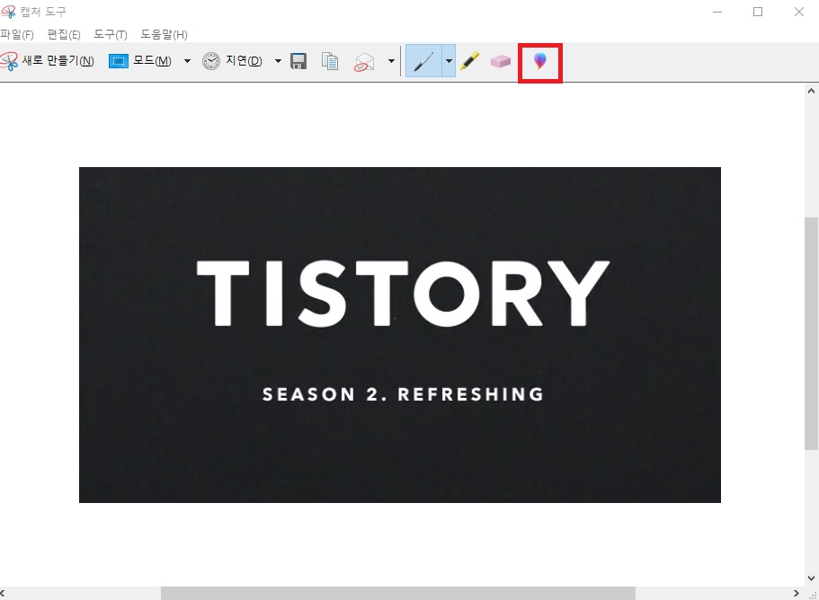Image resolution: width=819 pixels, height=600 pixels.
Task: Edit the snip with Paint 3D
Action: coord(540,62)
